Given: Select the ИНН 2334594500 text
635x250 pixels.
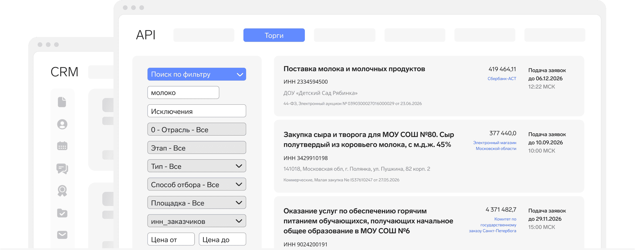Looking at the screenshot, I should 305,82.
